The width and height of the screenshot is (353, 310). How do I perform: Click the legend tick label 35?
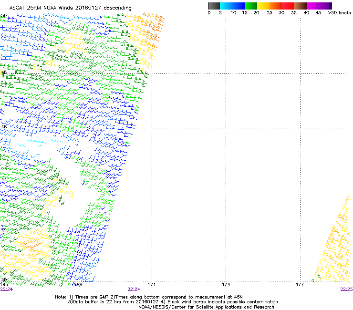[x=294, y=13]
